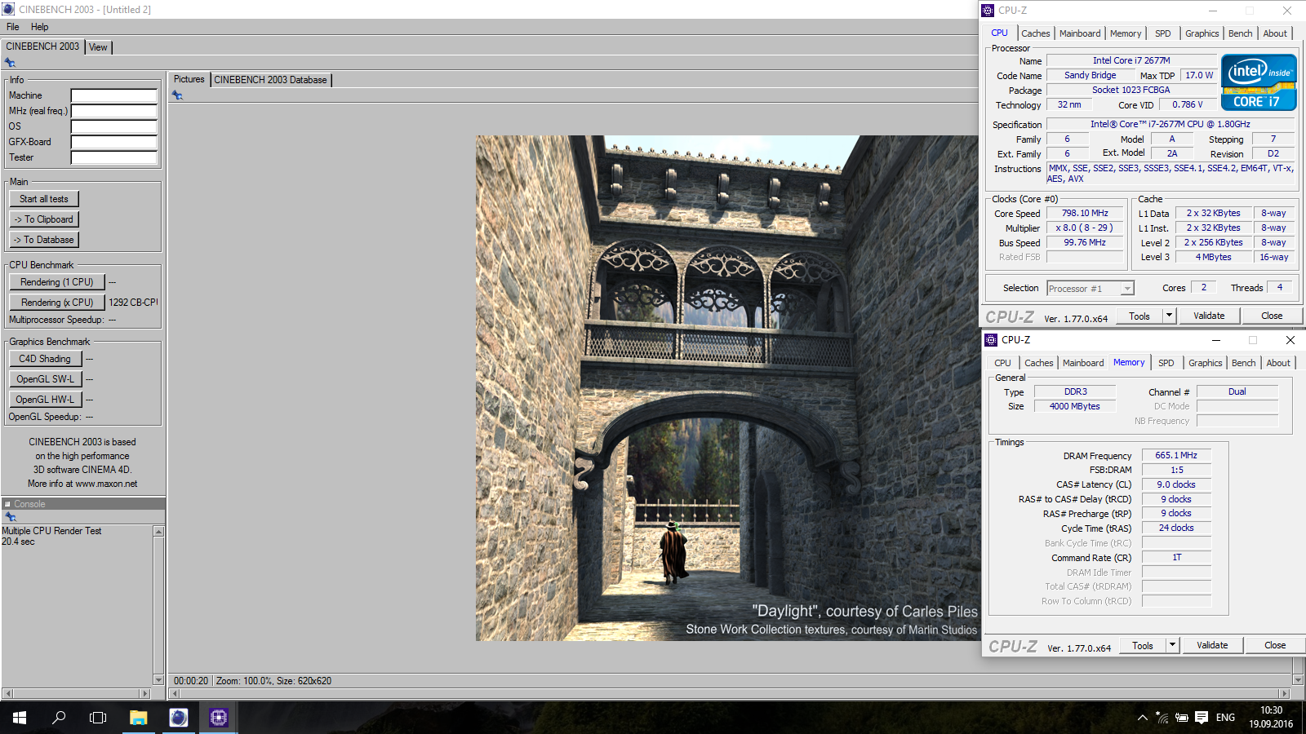Open Mainboard tab in upper CPU-Z

pos(1080,33)
